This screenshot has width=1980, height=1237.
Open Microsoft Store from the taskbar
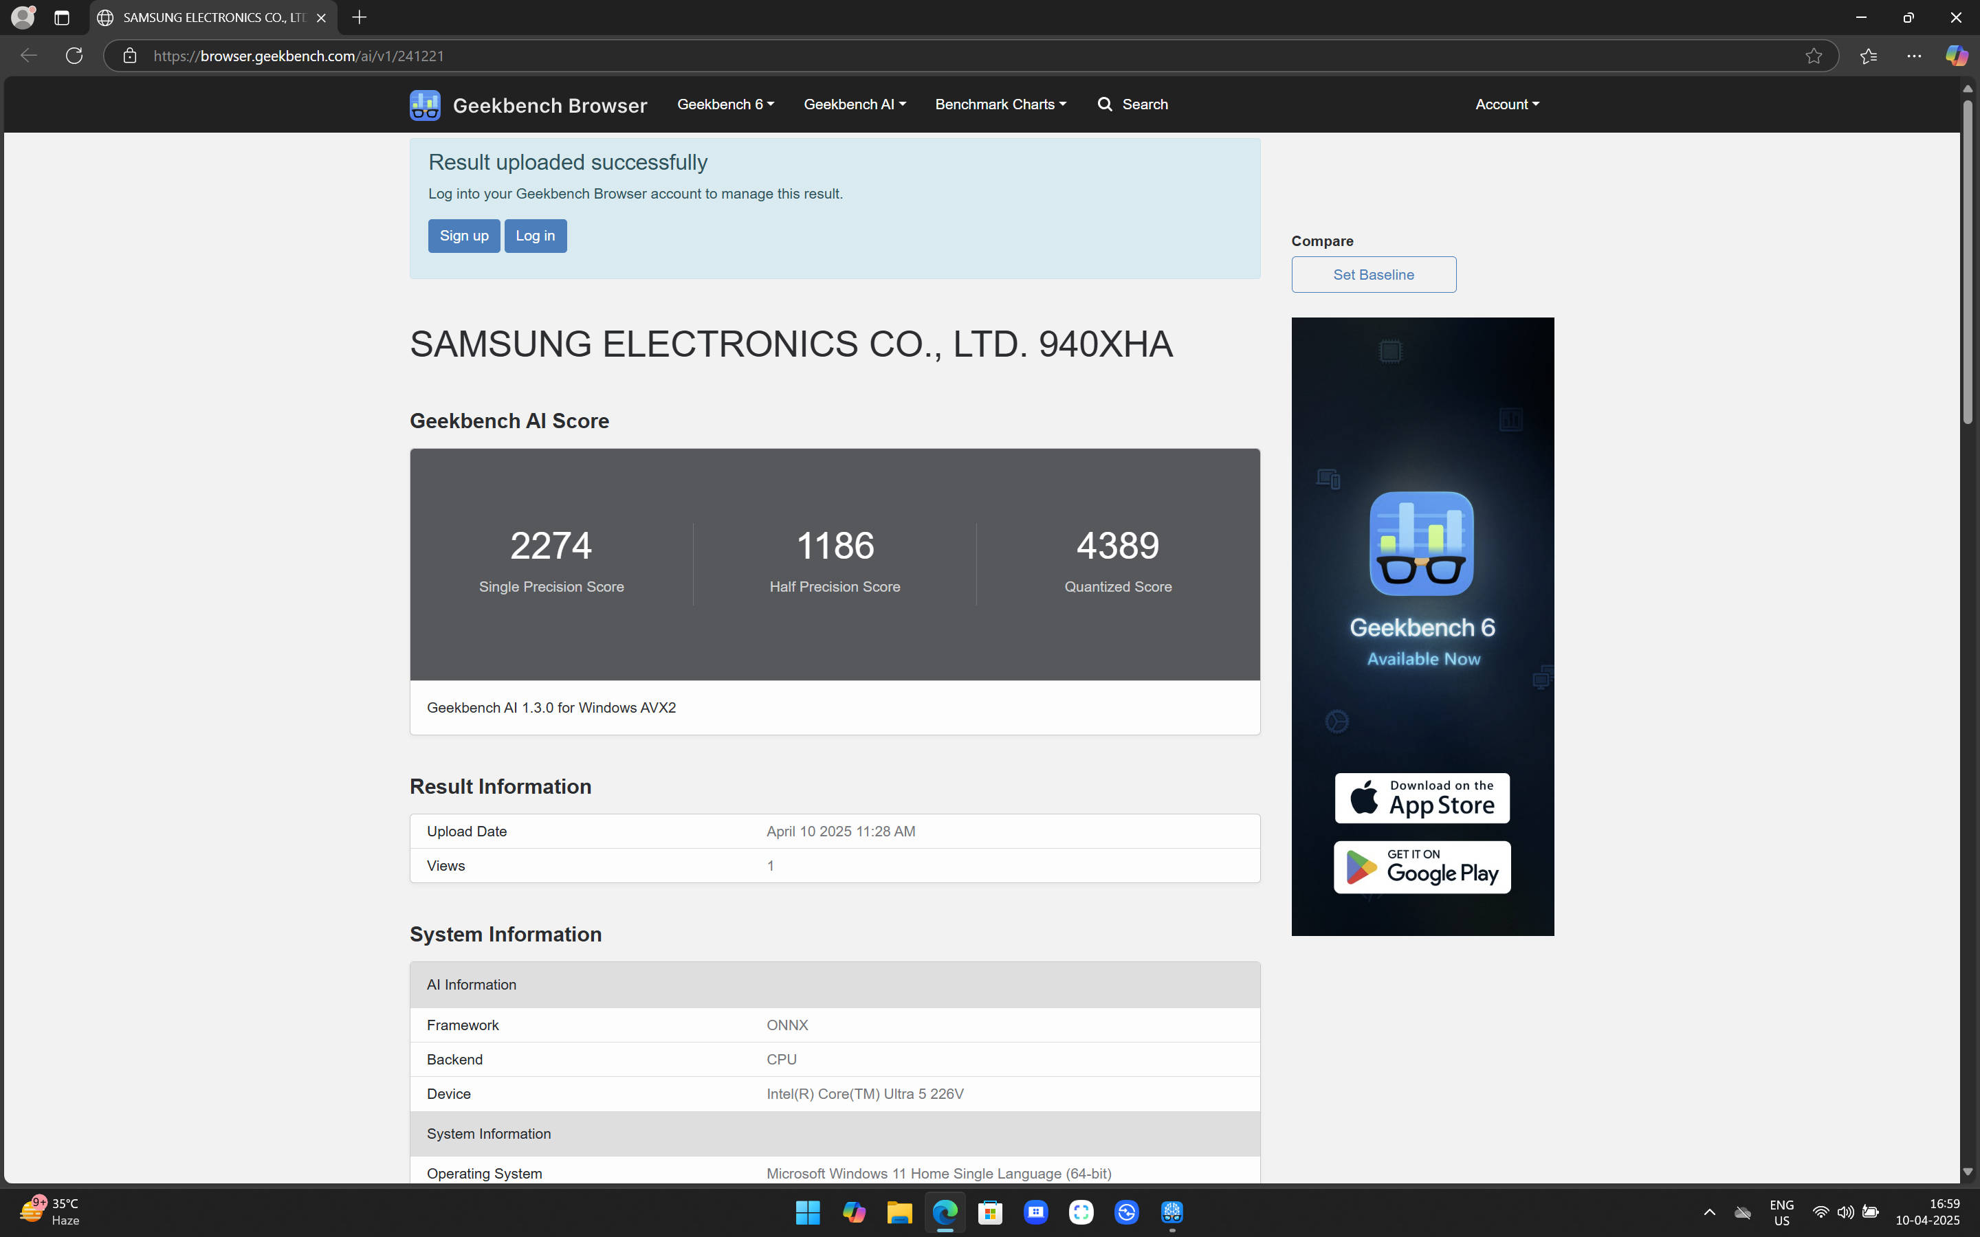click(x=990, y=1212)
